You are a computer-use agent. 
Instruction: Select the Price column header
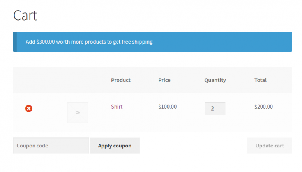(x=164, y=80)
